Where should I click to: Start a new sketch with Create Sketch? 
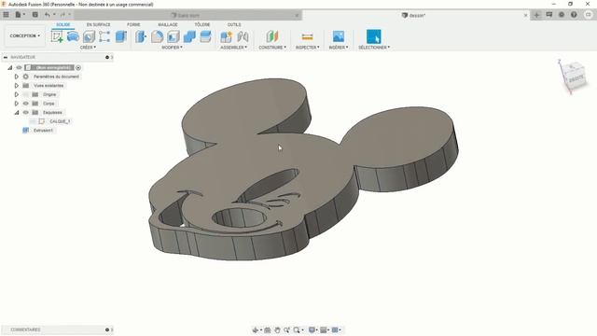click(x=57, y=36)
